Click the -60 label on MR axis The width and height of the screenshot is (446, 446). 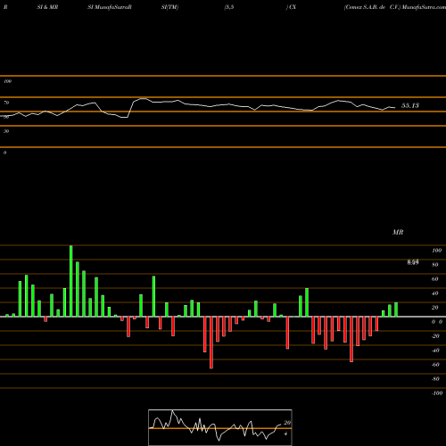(x=435, y=365)
